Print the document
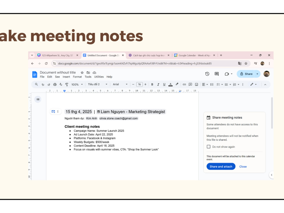This screenshot has height=213, width=284. [55, 84]
